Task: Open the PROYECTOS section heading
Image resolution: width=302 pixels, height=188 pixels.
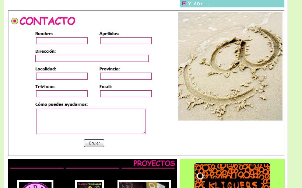Action: [154, 163]
